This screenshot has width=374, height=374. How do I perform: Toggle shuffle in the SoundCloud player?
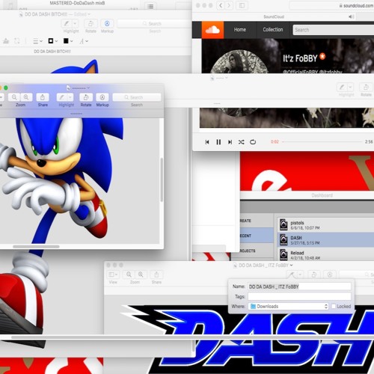pyautogui.click(x=241, y=142)
